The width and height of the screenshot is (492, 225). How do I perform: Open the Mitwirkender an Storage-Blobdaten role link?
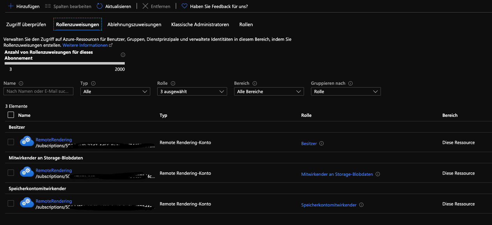[x=337, y=174]
